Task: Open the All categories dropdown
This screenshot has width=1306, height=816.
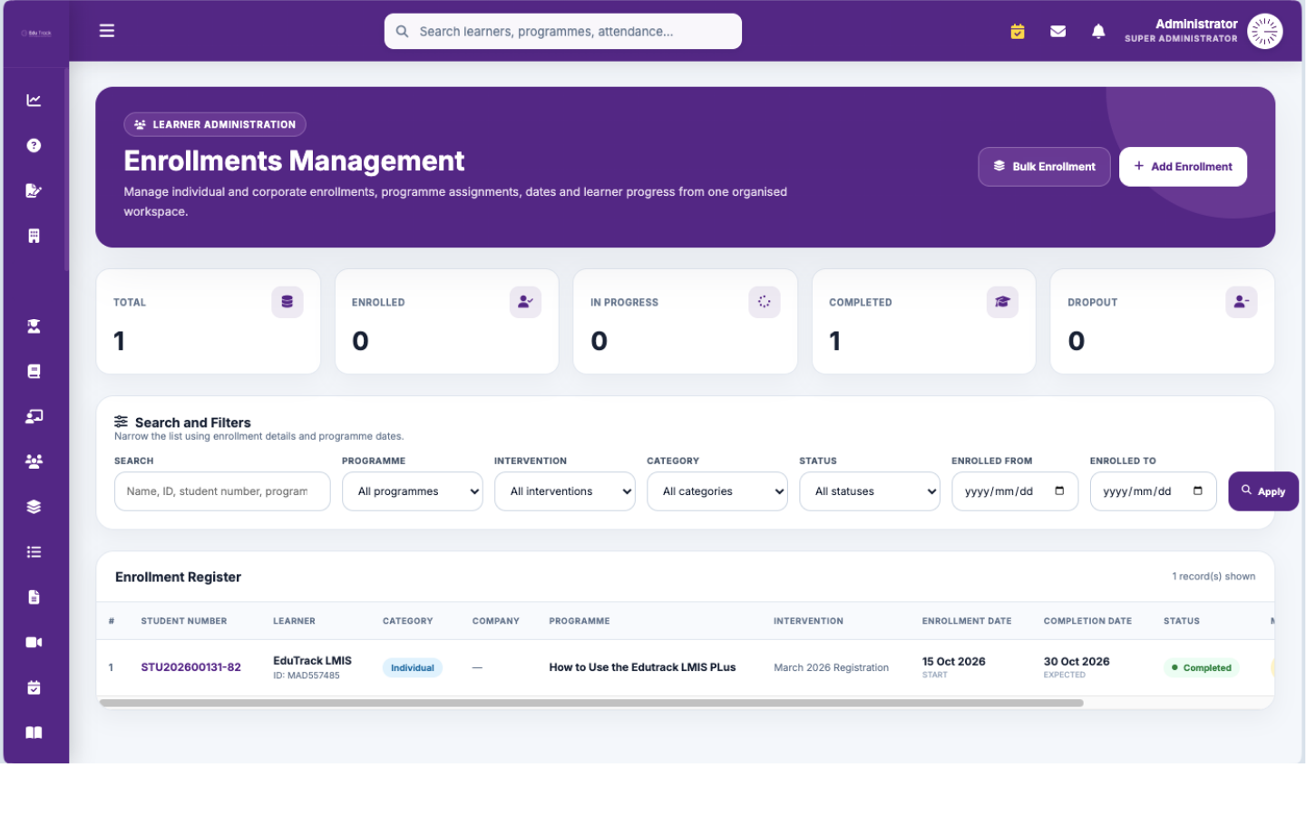Action: [x=717, y=491]
